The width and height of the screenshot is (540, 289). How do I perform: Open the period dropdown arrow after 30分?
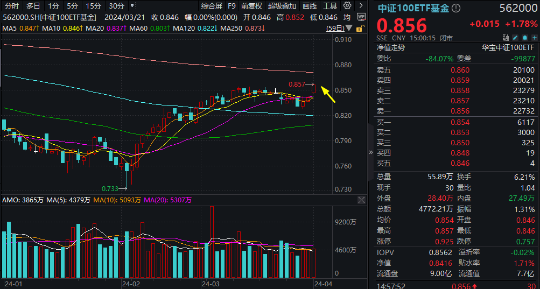click(132, 6)
